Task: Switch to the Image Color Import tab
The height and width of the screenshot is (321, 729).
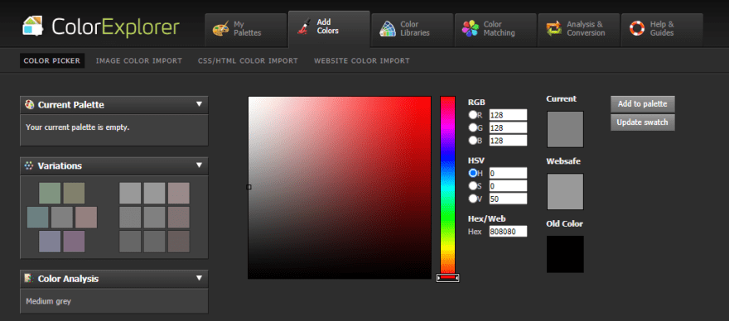Action: pos(139,61)
